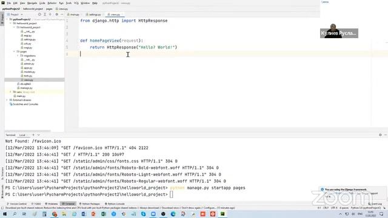
Task: Expand the migrations folder
Action: coord(18,56)
